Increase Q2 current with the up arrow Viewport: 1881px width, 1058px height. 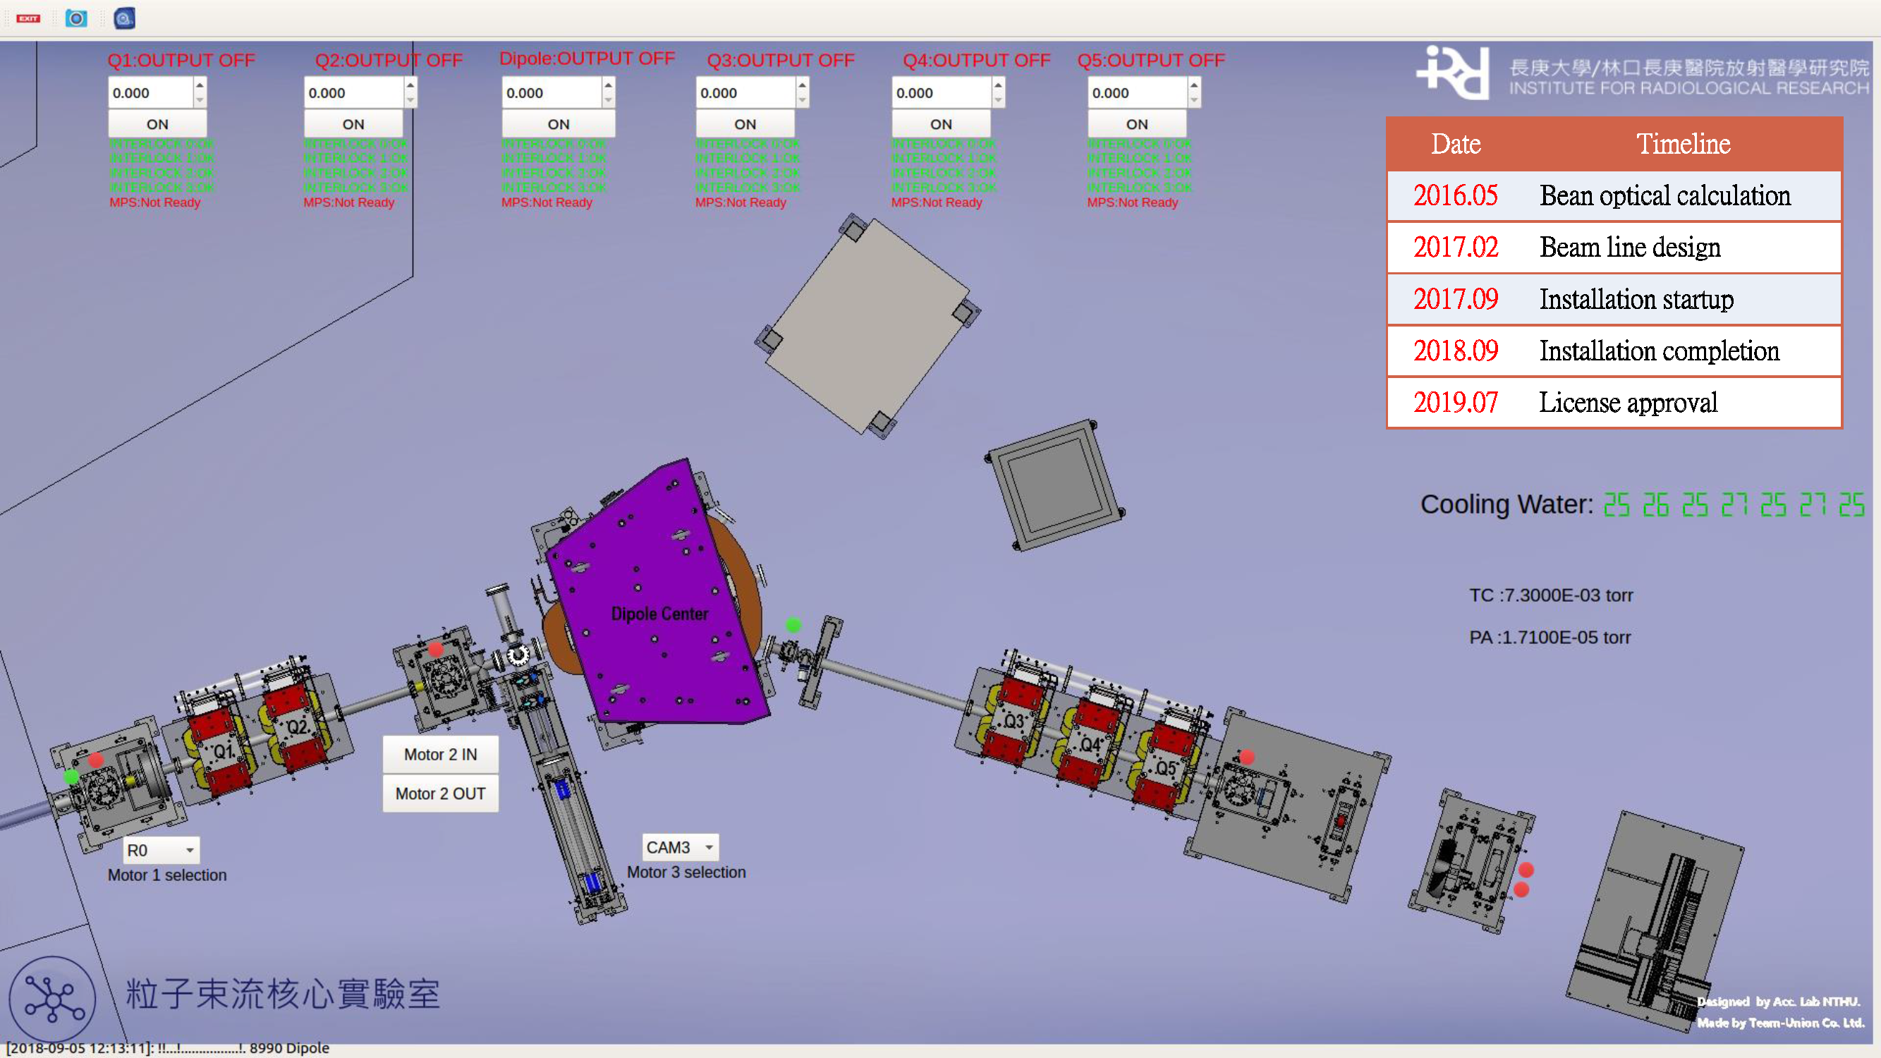[410, 85]
